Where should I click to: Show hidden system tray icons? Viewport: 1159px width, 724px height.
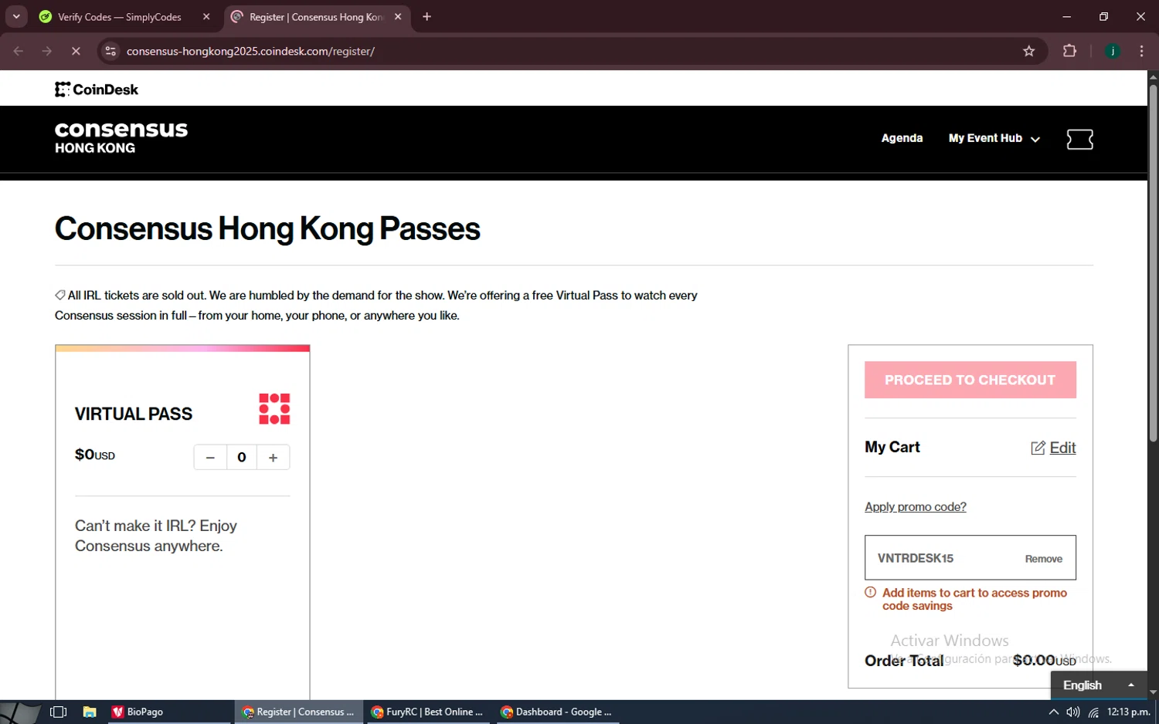pyautogui.click(x=1053, y=712)
